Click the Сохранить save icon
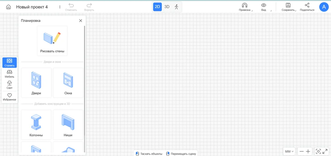 pyautogui.click(x=288, y=7)
